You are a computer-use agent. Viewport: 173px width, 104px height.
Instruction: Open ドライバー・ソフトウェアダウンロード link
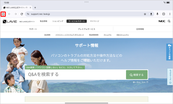[69, 35]
